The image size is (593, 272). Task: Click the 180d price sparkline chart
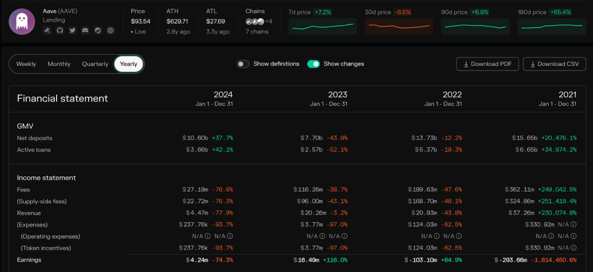(x=551, y=26)
